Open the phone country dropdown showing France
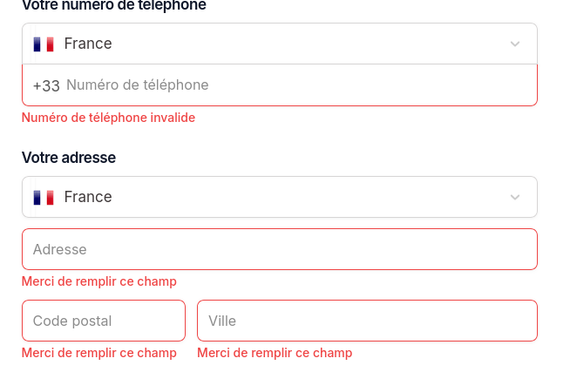 279,44
